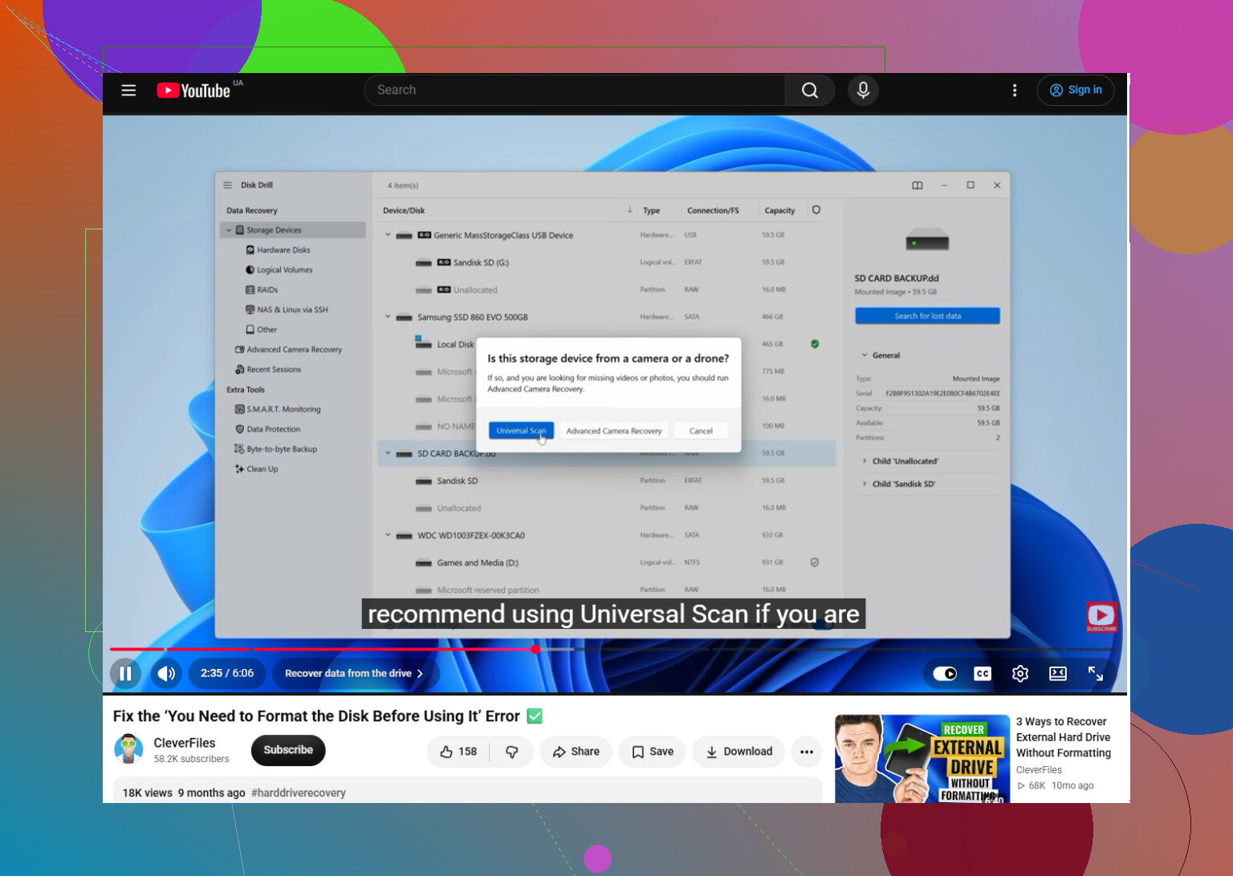Share the video

pos(576,752)
